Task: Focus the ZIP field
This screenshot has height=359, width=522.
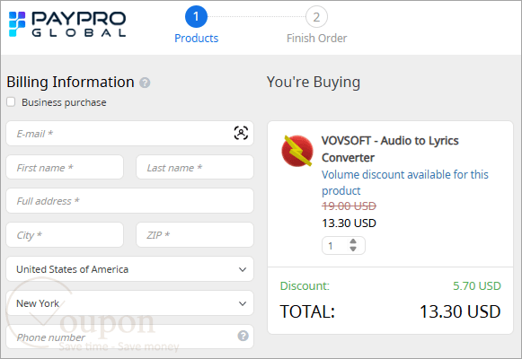Action: (195, 234)
